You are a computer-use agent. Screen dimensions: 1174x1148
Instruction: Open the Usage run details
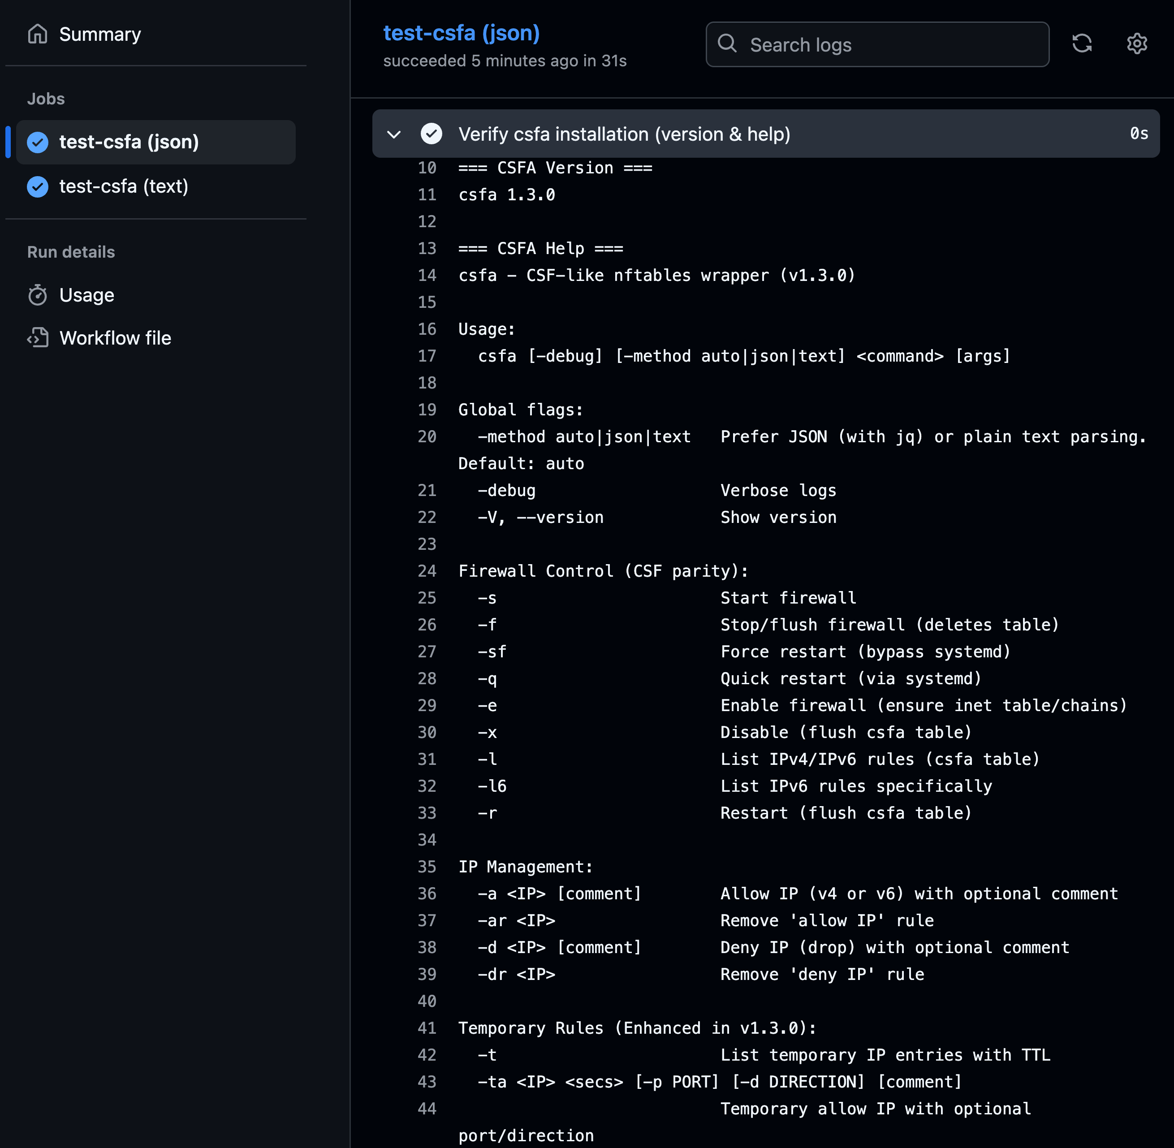tap(86, 295)
